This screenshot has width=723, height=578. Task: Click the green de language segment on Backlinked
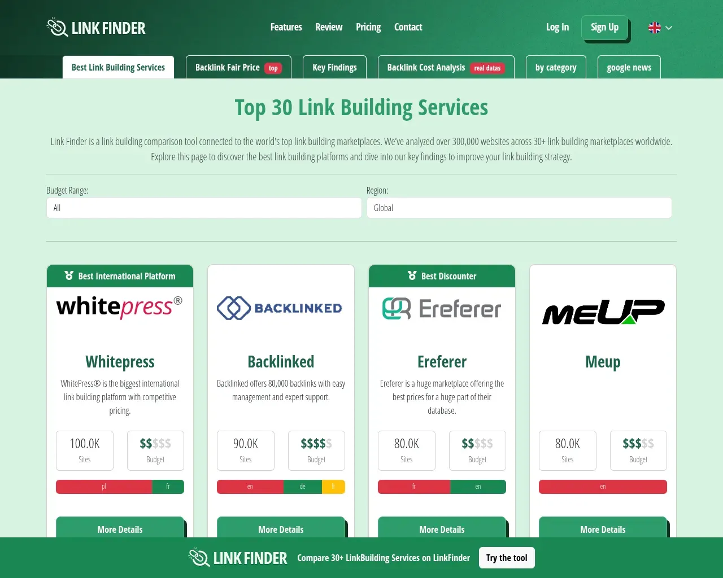tap(303, 487)
